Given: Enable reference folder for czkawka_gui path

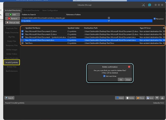Looking at the screenshot, I should 109,18.
